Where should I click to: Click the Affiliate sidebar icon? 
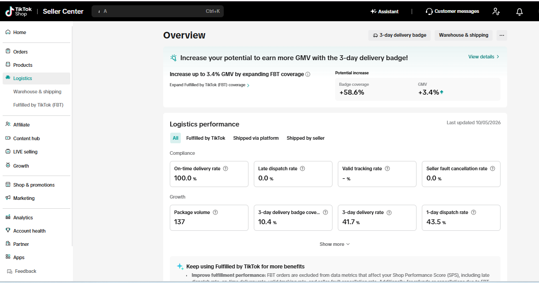click(8, 125)
